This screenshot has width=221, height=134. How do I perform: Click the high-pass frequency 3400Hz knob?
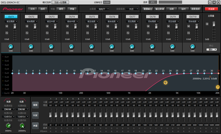(x=7, y=126)
